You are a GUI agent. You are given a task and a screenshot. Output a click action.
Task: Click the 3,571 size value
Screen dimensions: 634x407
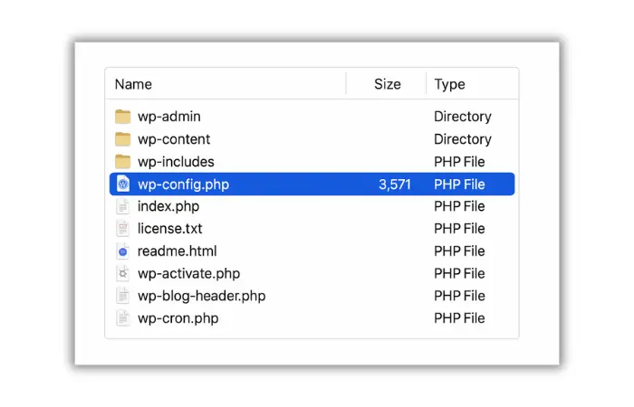tap(394, 185)
